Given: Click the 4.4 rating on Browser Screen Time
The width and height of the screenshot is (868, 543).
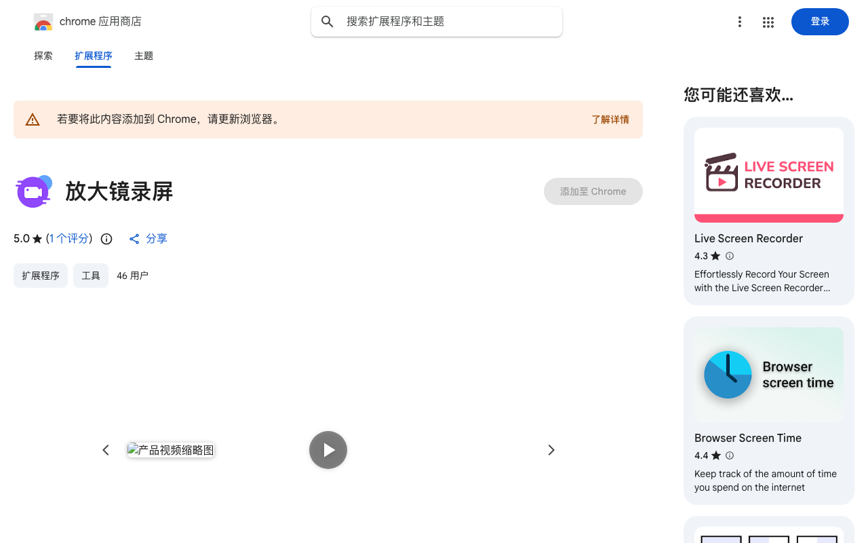Looking at the screenshot, I should [701, 455].
